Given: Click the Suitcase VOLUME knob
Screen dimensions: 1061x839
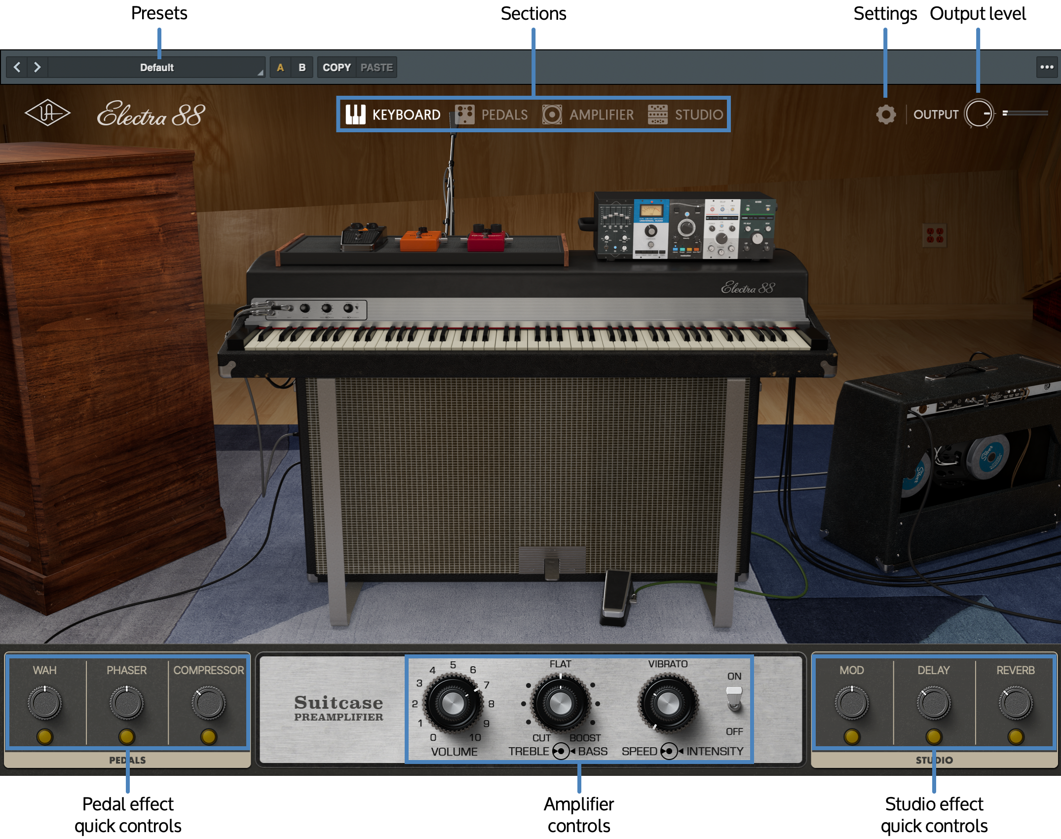Looking at the screenshot, I should pyautogui.click(x=453, y=703).
